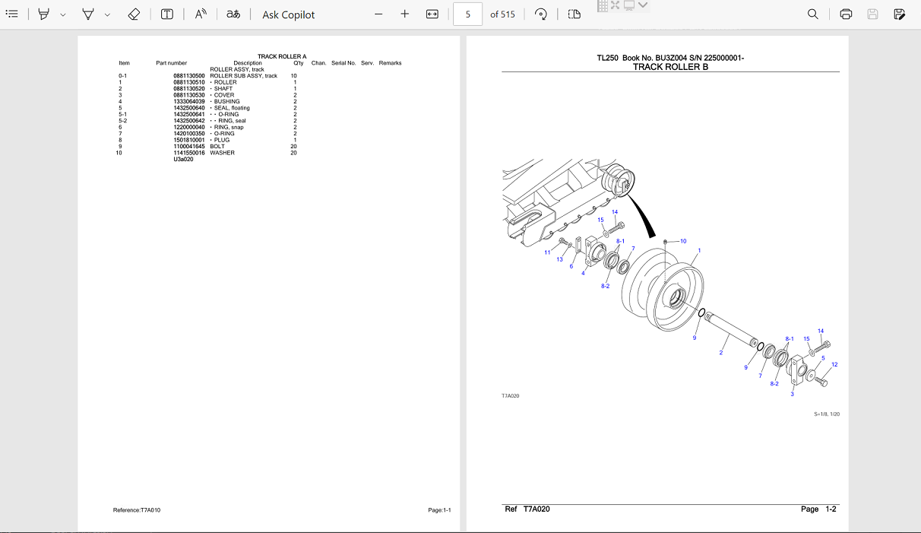Click the 'WASHER' description
This screenshot has width=921, height=533.
[223, 153]
